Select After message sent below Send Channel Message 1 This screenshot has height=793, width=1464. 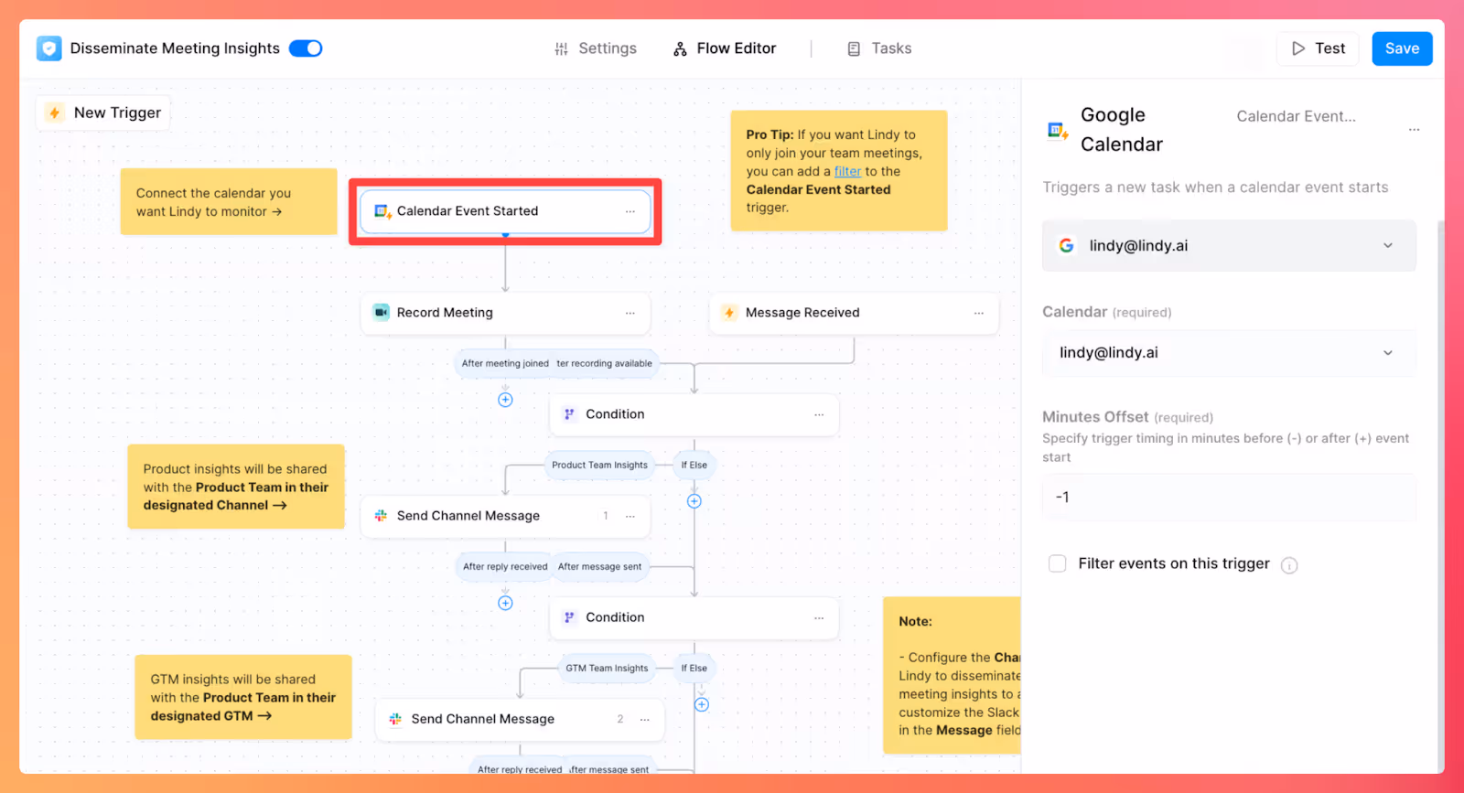[600, 566]
